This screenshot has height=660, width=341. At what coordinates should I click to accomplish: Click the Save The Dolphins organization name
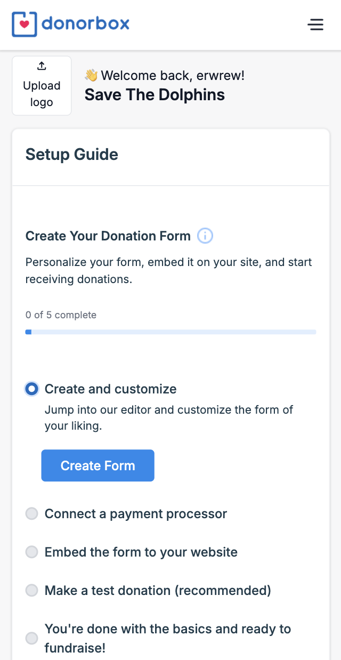click(155, 95)
